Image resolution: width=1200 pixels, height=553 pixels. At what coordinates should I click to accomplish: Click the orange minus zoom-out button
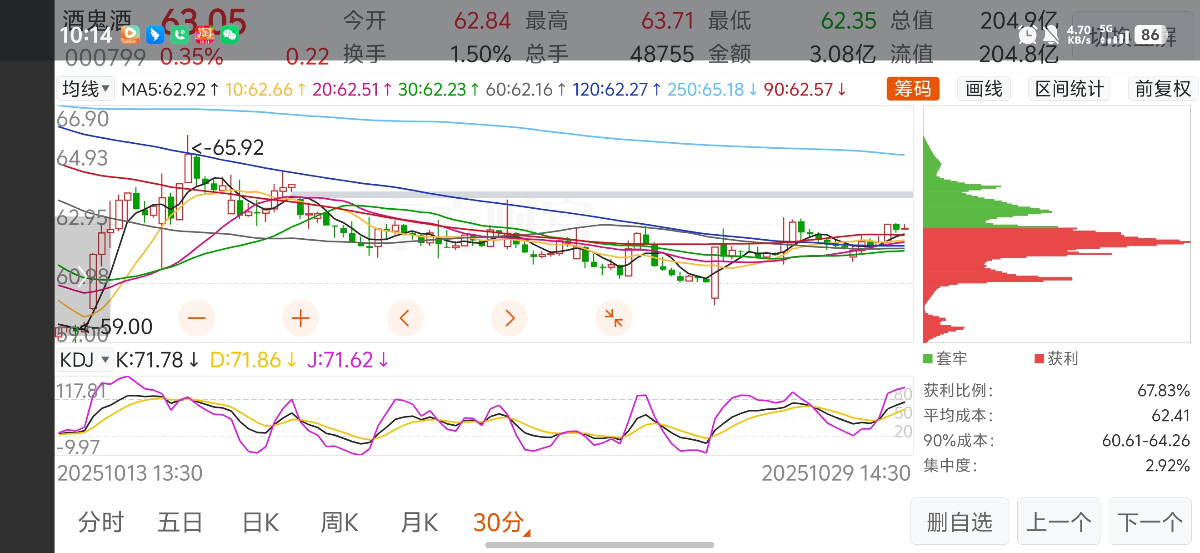click(x=196, y=318)
